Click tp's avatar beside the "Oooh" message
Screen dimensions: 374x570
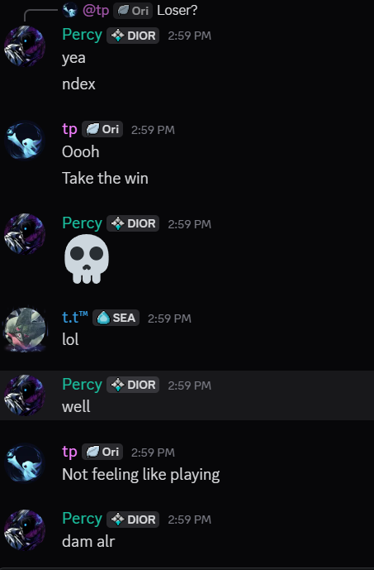(25, 141)
